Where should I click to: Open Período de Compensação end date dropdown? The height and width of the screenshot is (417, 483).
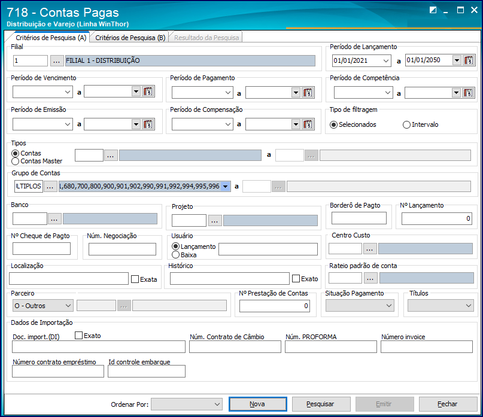296,124
